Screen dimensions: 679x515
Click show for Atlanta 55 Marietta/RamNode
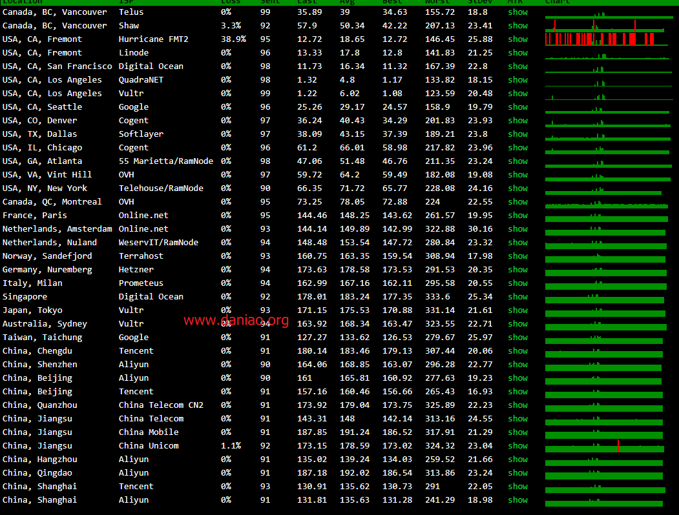517,161
